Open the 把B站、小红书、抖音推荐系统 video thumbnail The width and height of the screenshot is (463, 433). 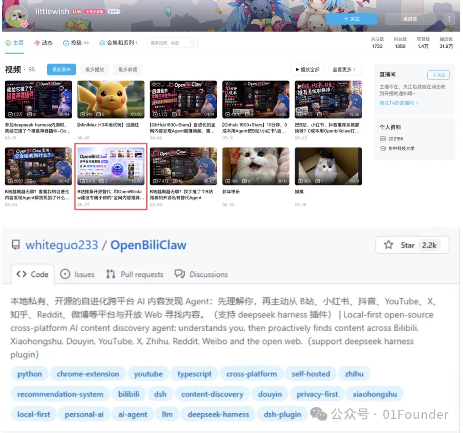point(328,99)
